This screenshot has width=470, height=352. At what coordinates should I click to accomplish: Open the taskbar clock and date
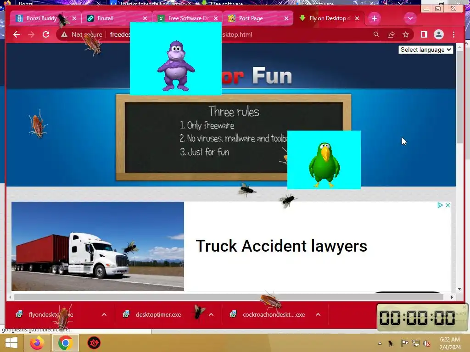pos(450,343)
